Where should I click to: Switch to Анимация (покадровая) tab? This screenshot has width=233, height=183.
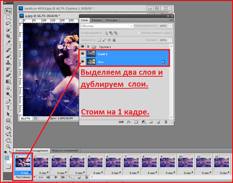tap(32, 150)
